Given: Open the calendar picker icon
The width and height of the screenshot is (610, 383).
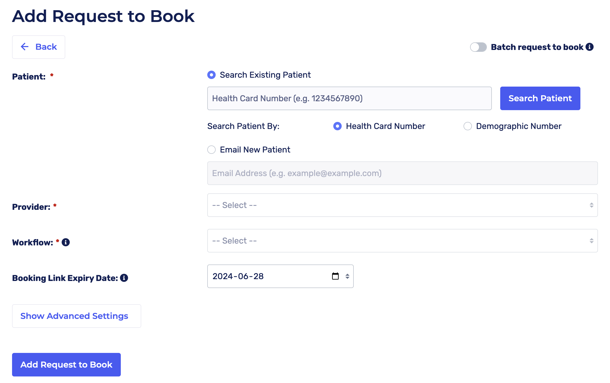Looking at the screenshot, I should tap(335, 276).
